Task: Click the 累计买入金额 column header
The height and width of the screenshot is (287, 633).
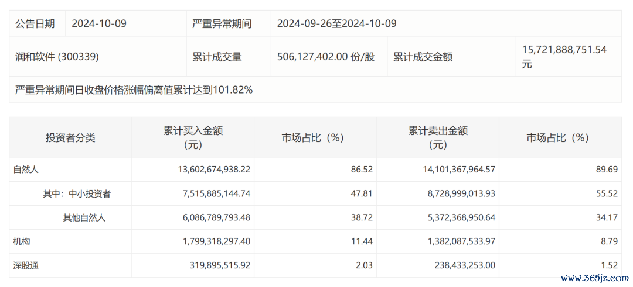Action: [x=193, y=138]
